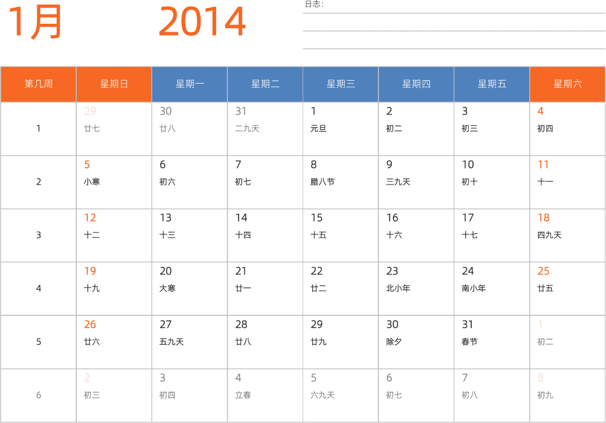Click January 19 十九 cell
This screenshot has height=423, width=606.
click(x=114, y=289)
